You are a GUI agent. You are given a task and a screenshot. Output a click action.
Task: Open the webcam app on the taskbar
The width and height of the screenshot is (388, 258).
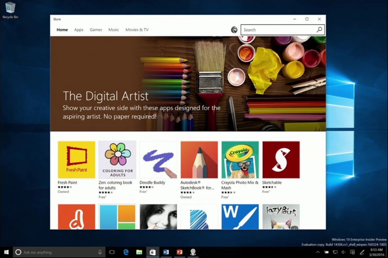pos(193,252)
